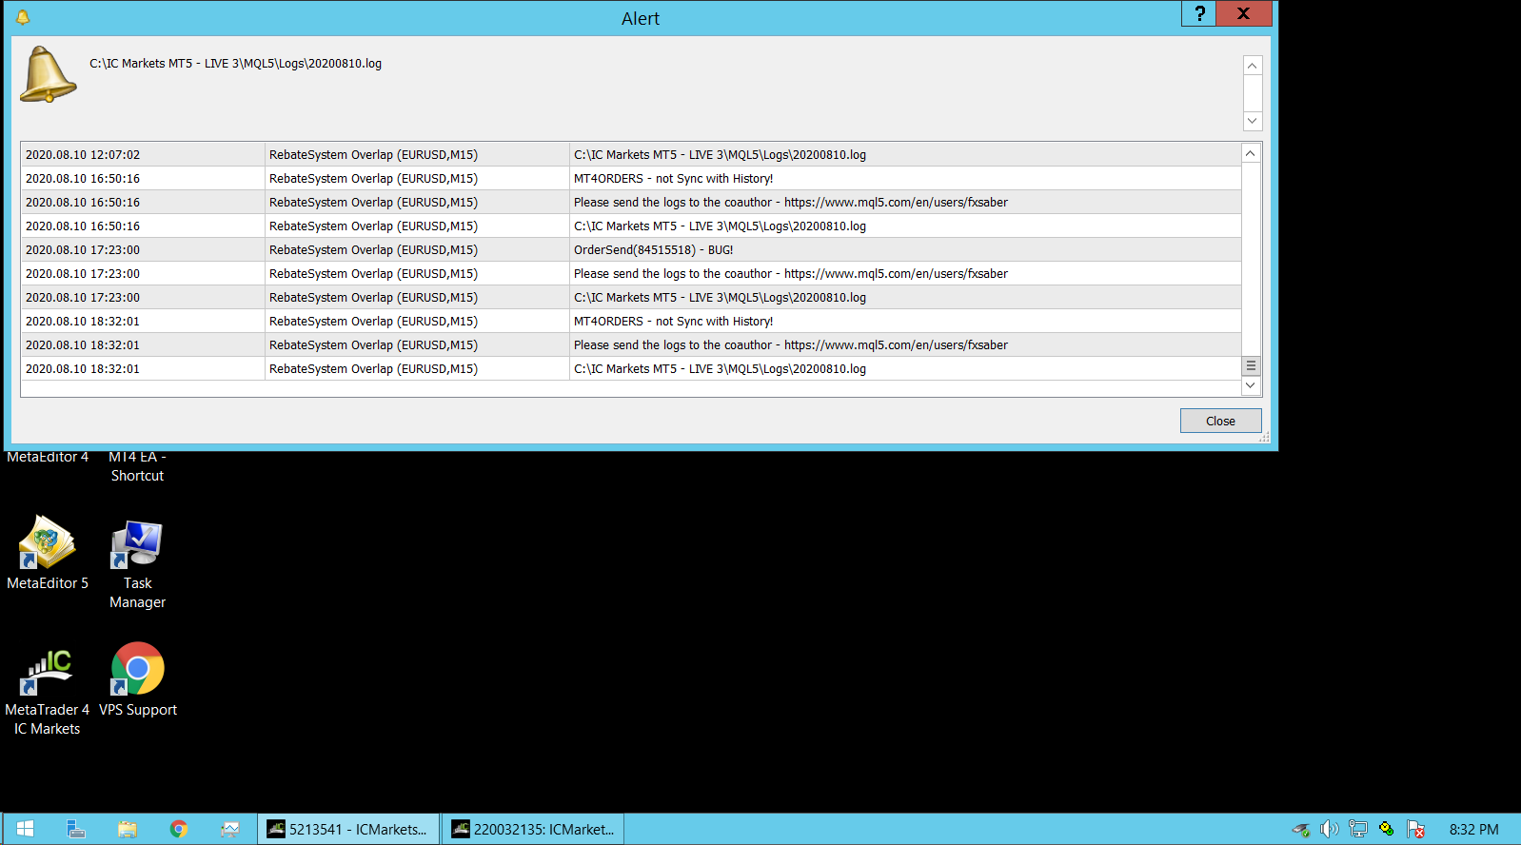This screenshot has width=1521, height=845.
Task: Open the 8:32 PM taskbar clock
Action: click(x=1473, y=830)
